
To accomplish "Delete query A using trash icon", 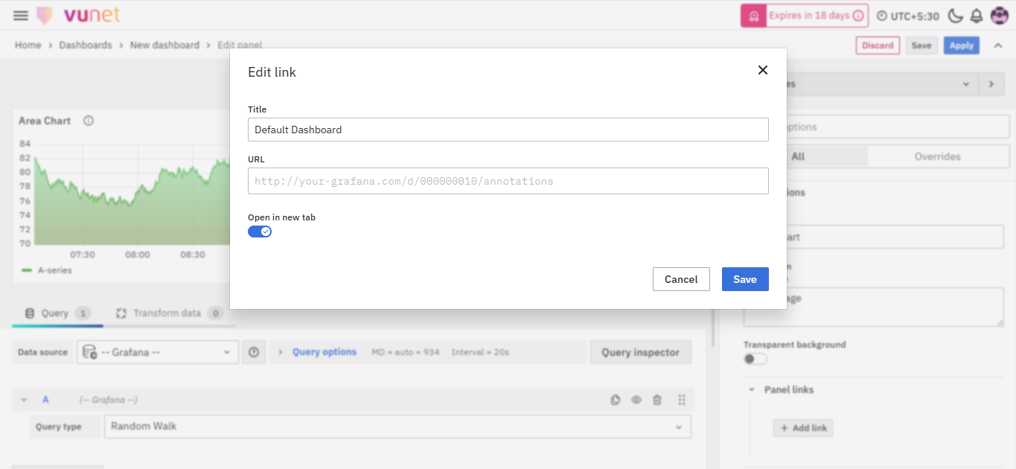I will coord(657,400).
